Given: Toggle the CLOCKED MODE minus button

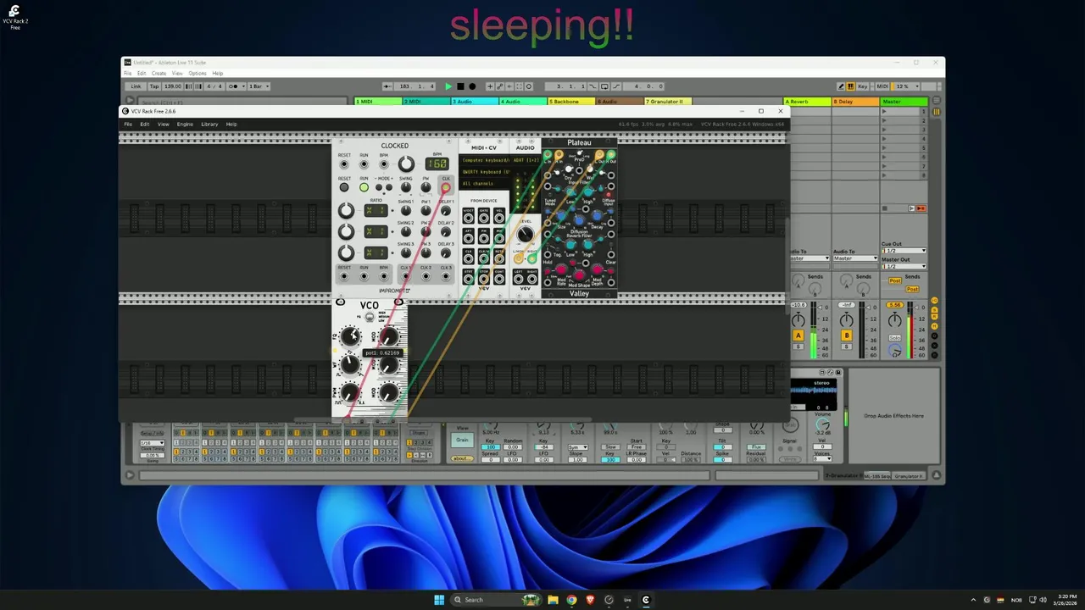Looking at the screenshot, I should coord(379,187).
